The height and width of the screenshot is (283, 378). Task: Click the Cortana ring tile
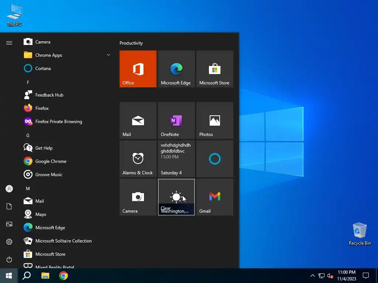215,159
